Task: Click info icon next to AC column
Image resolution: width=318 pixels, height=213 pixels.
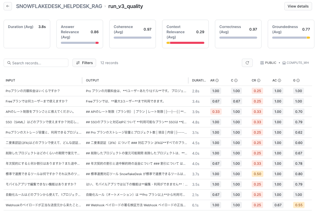Action: 280,80
